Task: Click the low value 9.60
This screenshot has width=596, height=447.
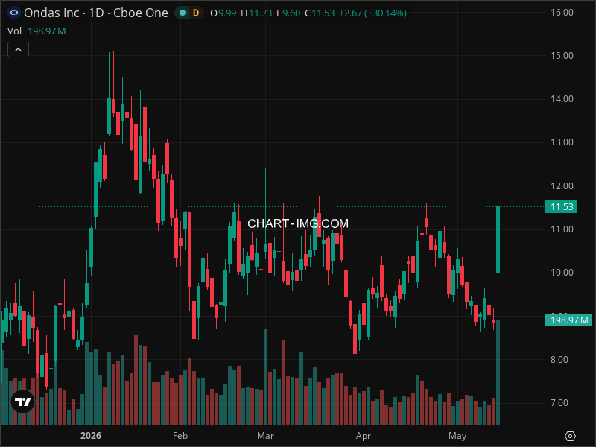Action: click(291, 13)
